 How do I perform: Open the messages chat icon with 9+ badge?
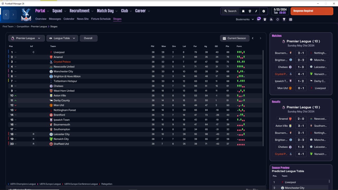259,19
